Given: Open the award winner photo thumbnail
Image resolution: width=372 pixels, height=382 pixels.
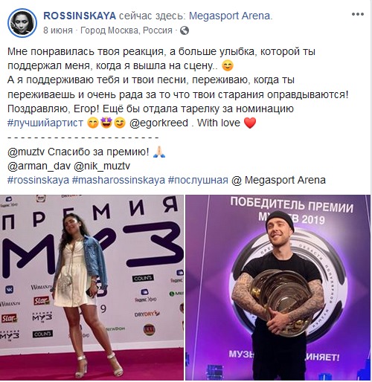Looking at the screenshot, I should pos(278,288).
